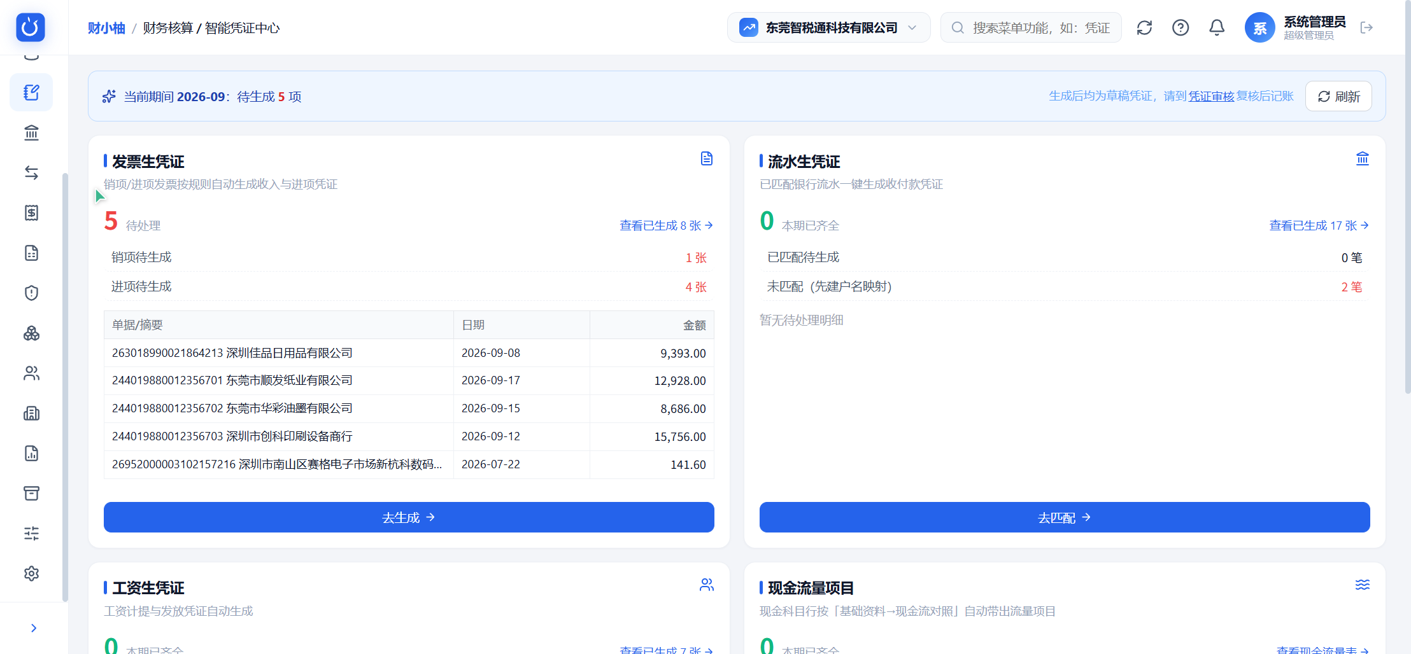
Task: Open the settings gear sidebar icon
Action: tap(31, 573)
